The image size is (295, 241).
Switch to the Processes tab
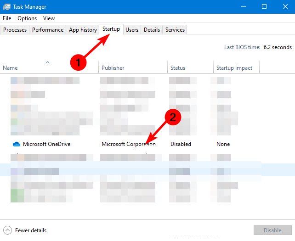15,30
